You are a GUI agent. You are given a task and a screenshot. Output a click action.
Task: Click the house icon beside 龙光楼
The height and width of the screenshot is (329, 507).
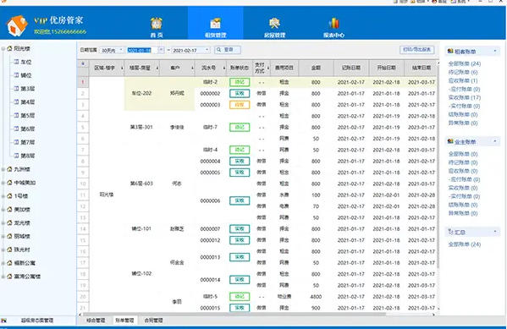pyautogui.click(x=9, y=222)
